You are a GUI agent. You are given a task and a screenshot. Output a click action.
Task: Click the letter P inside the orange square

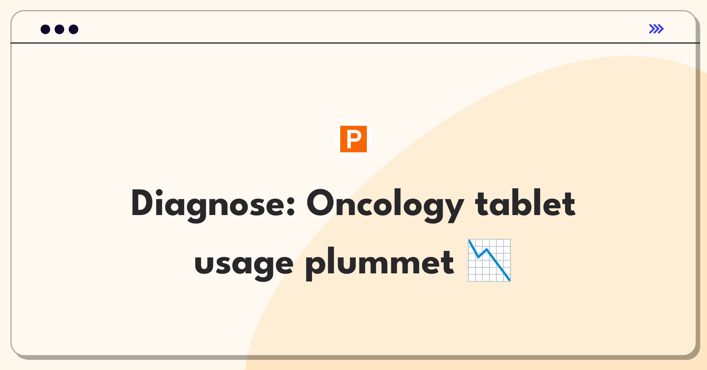(354, 139)
